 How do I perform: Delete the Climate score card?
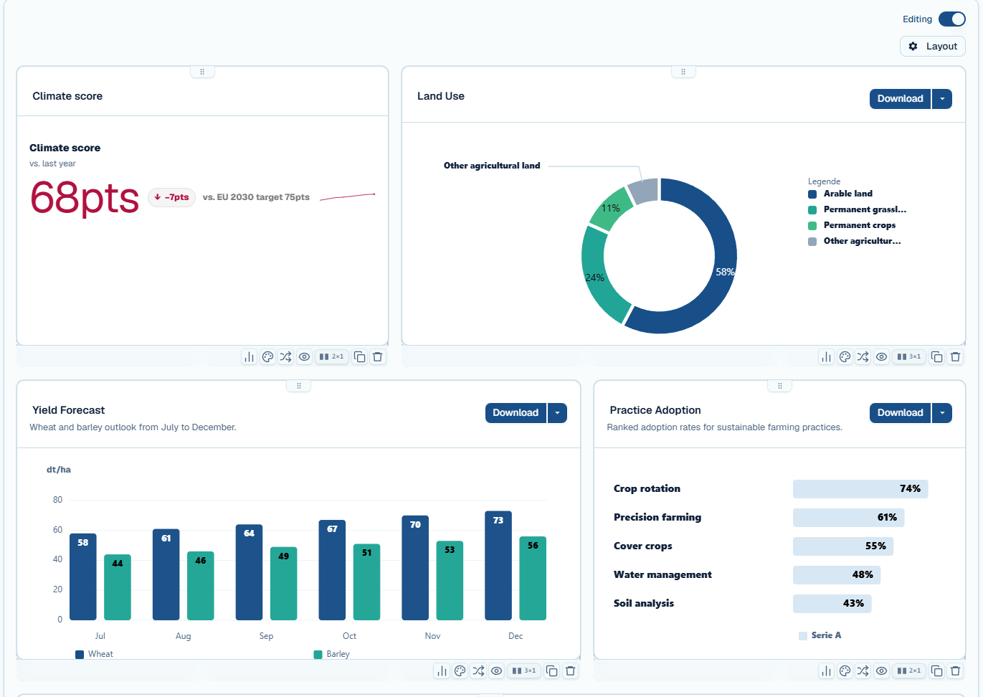[x=378, y=356]
